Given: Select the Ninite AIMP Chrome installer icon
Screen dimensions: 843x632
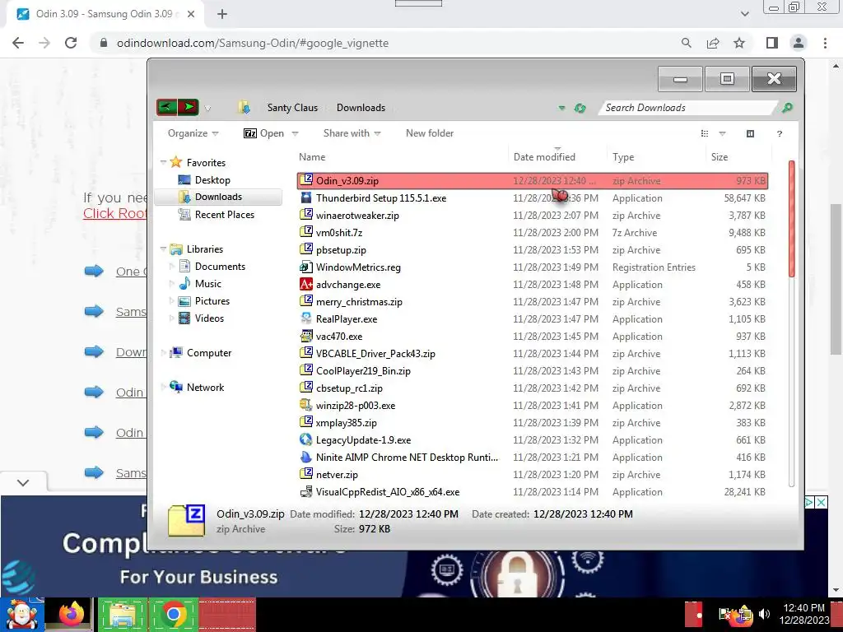Looking at the screenshot, I should (x=306, y=457).
